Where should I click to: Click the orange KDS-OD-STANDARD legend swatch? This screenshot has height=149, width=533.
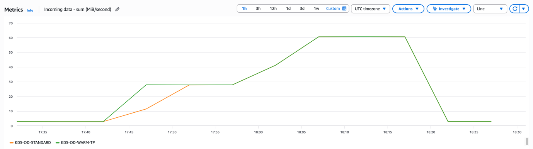tap(12, 143)
